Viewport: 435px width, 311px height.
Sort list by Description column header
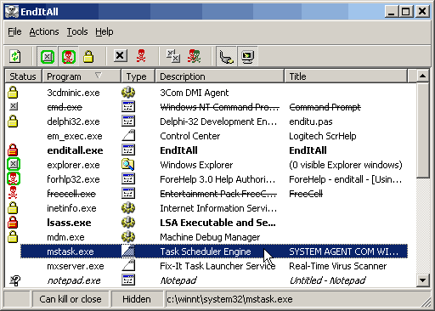[x=219, y=76]
